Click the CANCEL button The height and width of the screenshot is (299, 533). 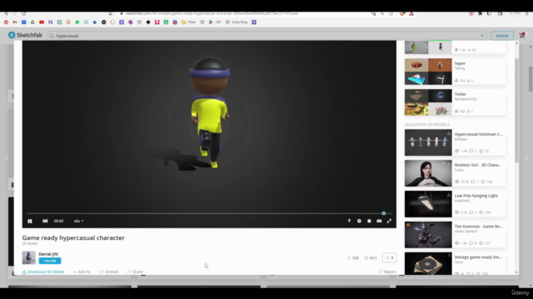coord(502,36)
